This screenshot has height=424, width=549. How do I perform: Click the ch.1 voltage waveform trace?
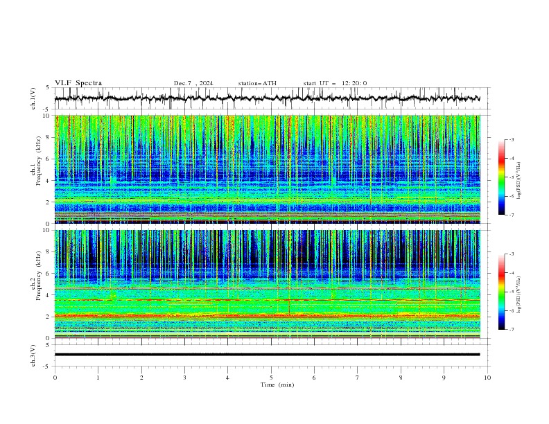(267, 98)
